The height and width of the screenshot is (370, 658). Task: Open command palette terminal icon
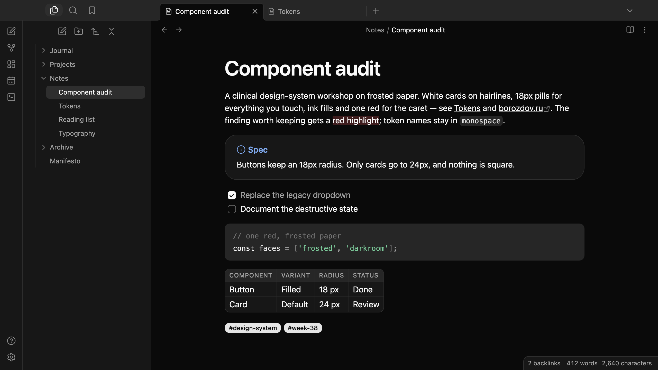tap(11, 97)
